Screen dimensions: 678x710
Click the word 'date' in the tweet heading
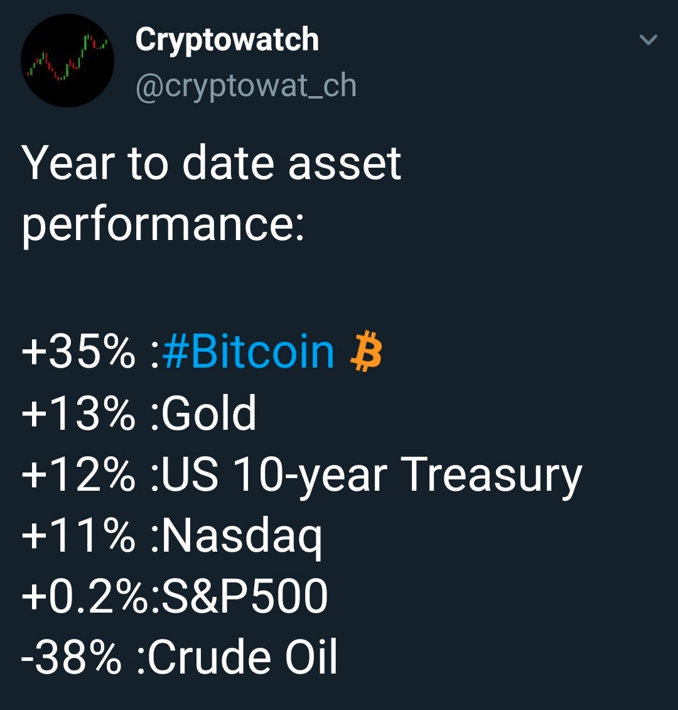[228, 163]
